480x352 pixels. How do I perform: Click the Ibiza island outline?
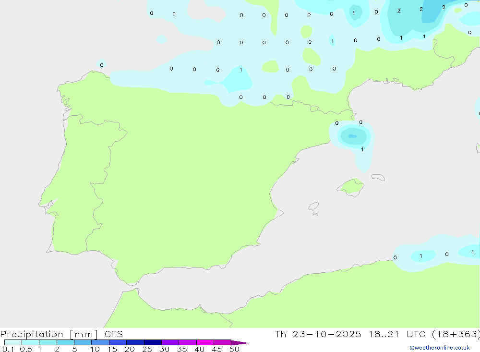coord(314,206)
